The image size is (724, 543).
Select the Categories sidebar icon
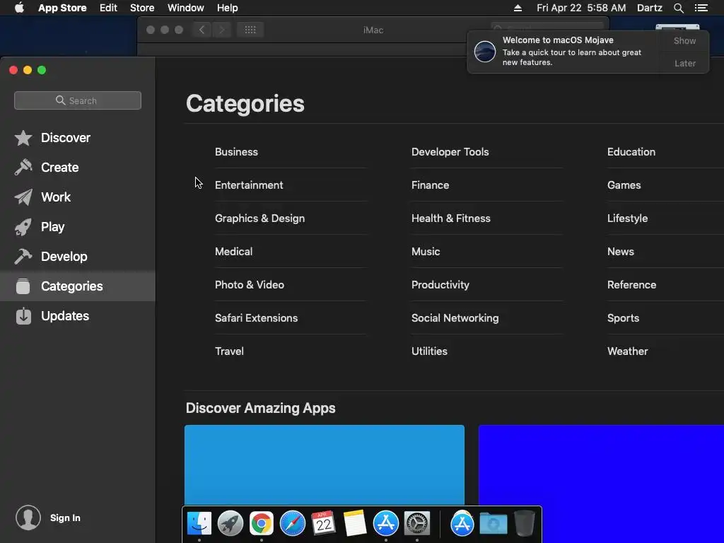23,286
